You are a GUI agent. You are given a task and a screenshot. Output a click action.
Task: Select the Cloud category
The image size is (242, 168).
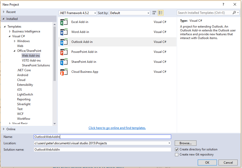pyautogui.click(x=21, y=80)
